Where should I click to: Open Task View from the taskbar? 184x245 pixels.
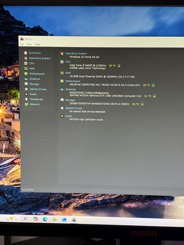[x=25, y=219]
